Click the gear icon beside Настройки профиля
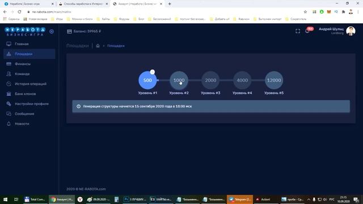Screen dimensions: 363x204 click(9, 104)
